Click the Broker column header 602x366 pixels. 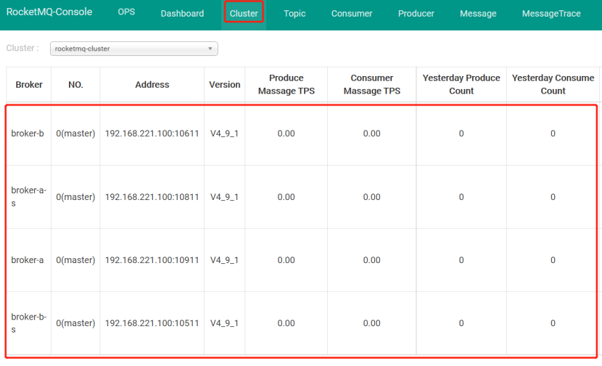tap(29, 84)
